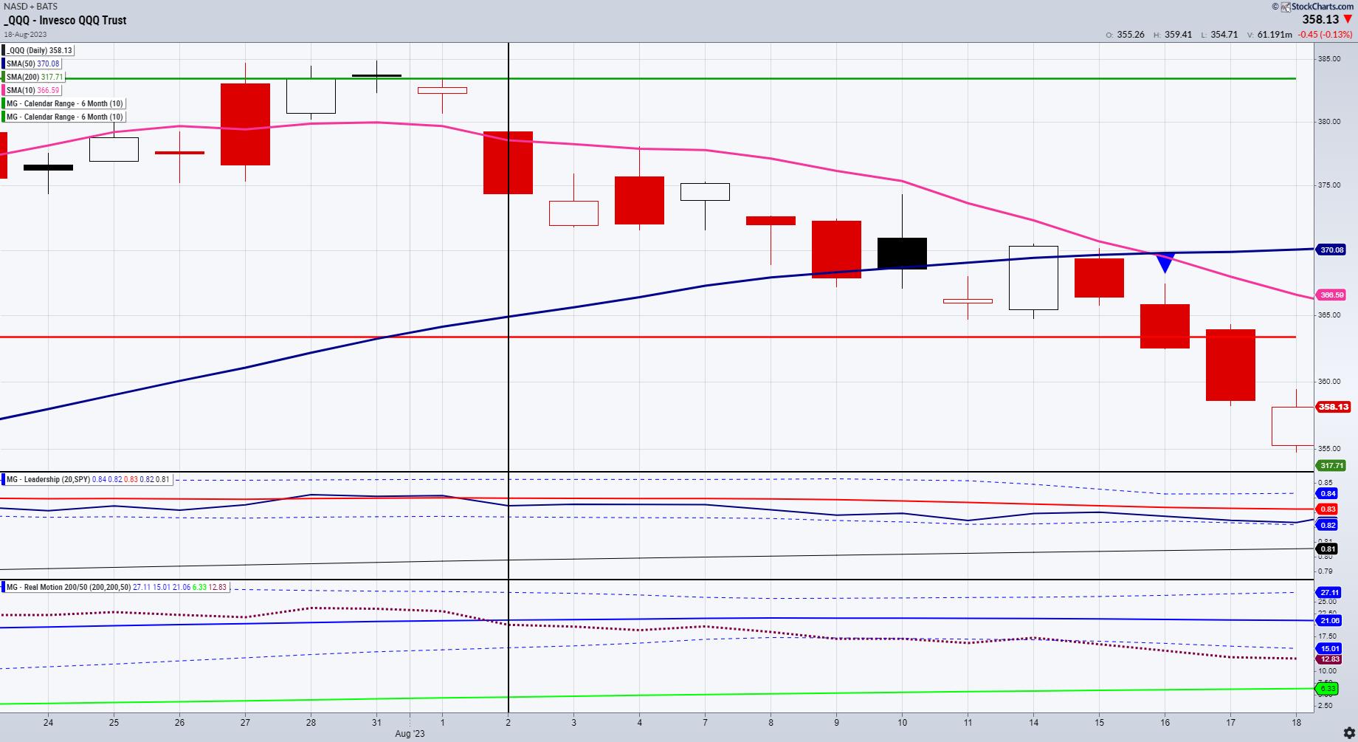The image size is (1358, 742).
Task: Click the red 358.13 last price tag
Action: click(1334, 407)
